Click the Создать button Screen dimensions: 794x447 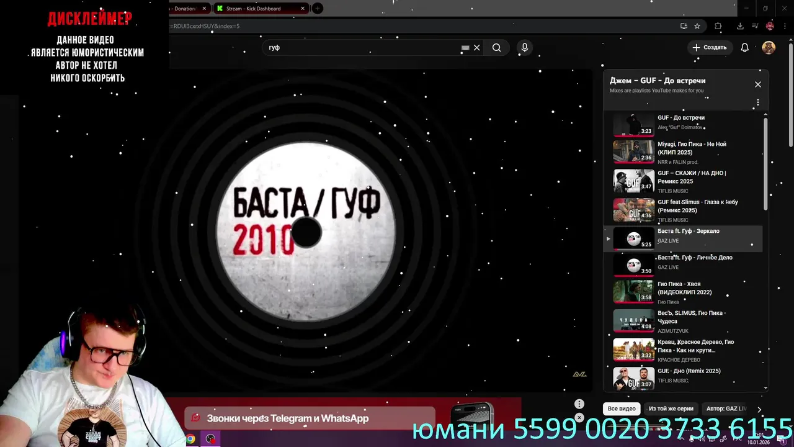710,48
